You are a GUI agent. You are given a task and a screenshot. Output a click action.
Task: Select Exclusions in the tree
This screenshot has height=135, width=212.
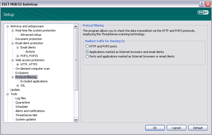[x=22, y=73]
